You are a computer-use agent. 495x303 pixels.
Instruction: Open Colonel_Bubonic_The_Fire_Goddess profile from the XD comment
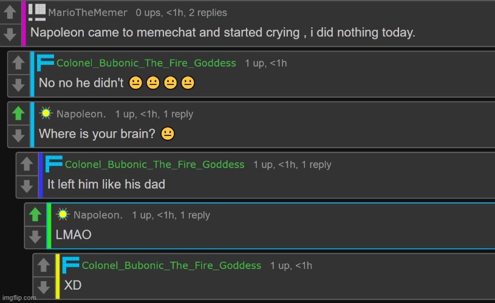tap(171, 265)
